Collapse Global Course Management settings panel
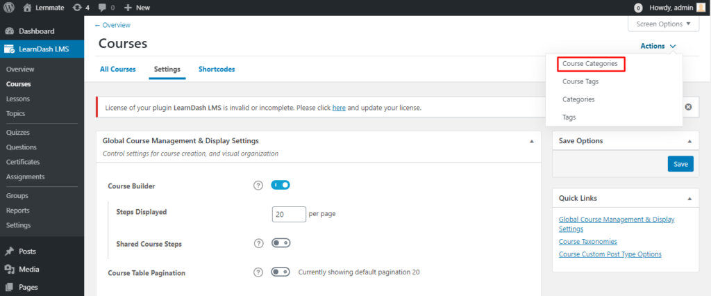The height and width of the screenshot is (296, 711). (x=532, y=141)
